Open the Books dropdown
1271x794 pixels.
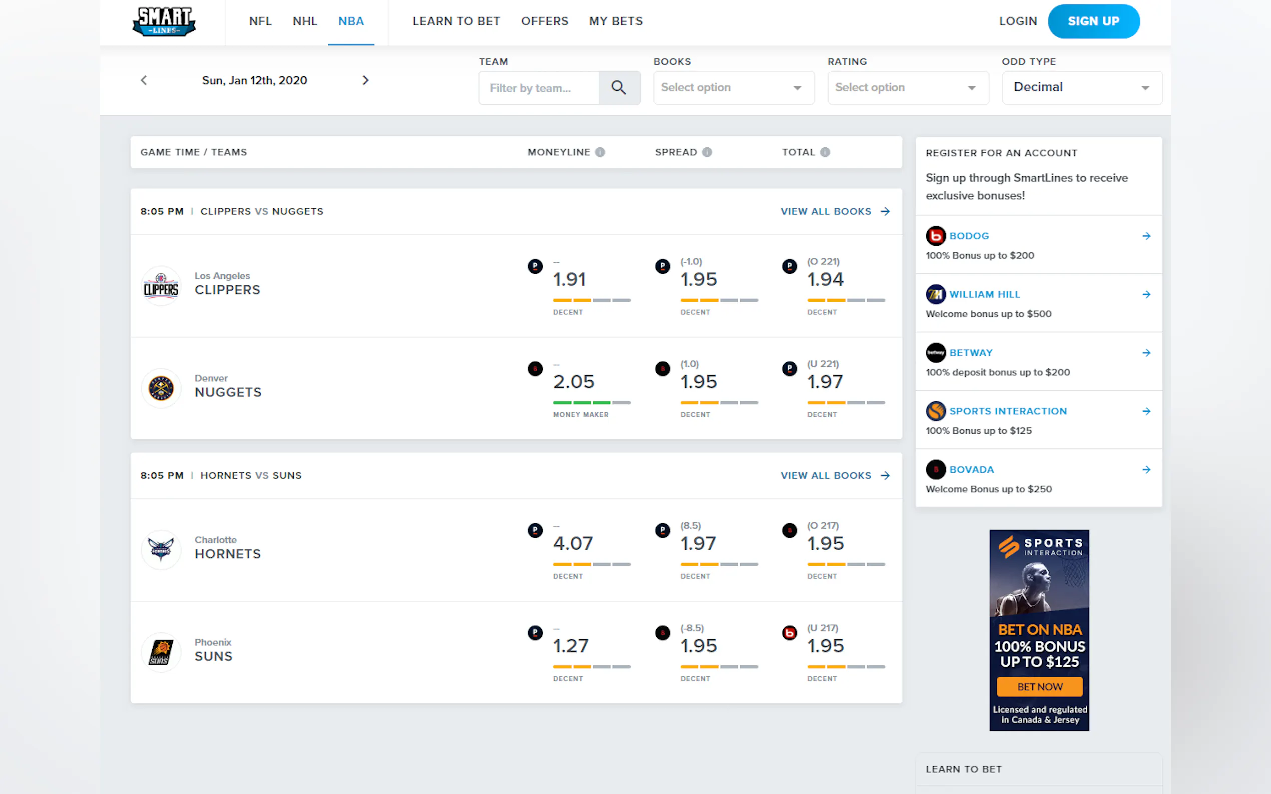(x=733, y=87)
